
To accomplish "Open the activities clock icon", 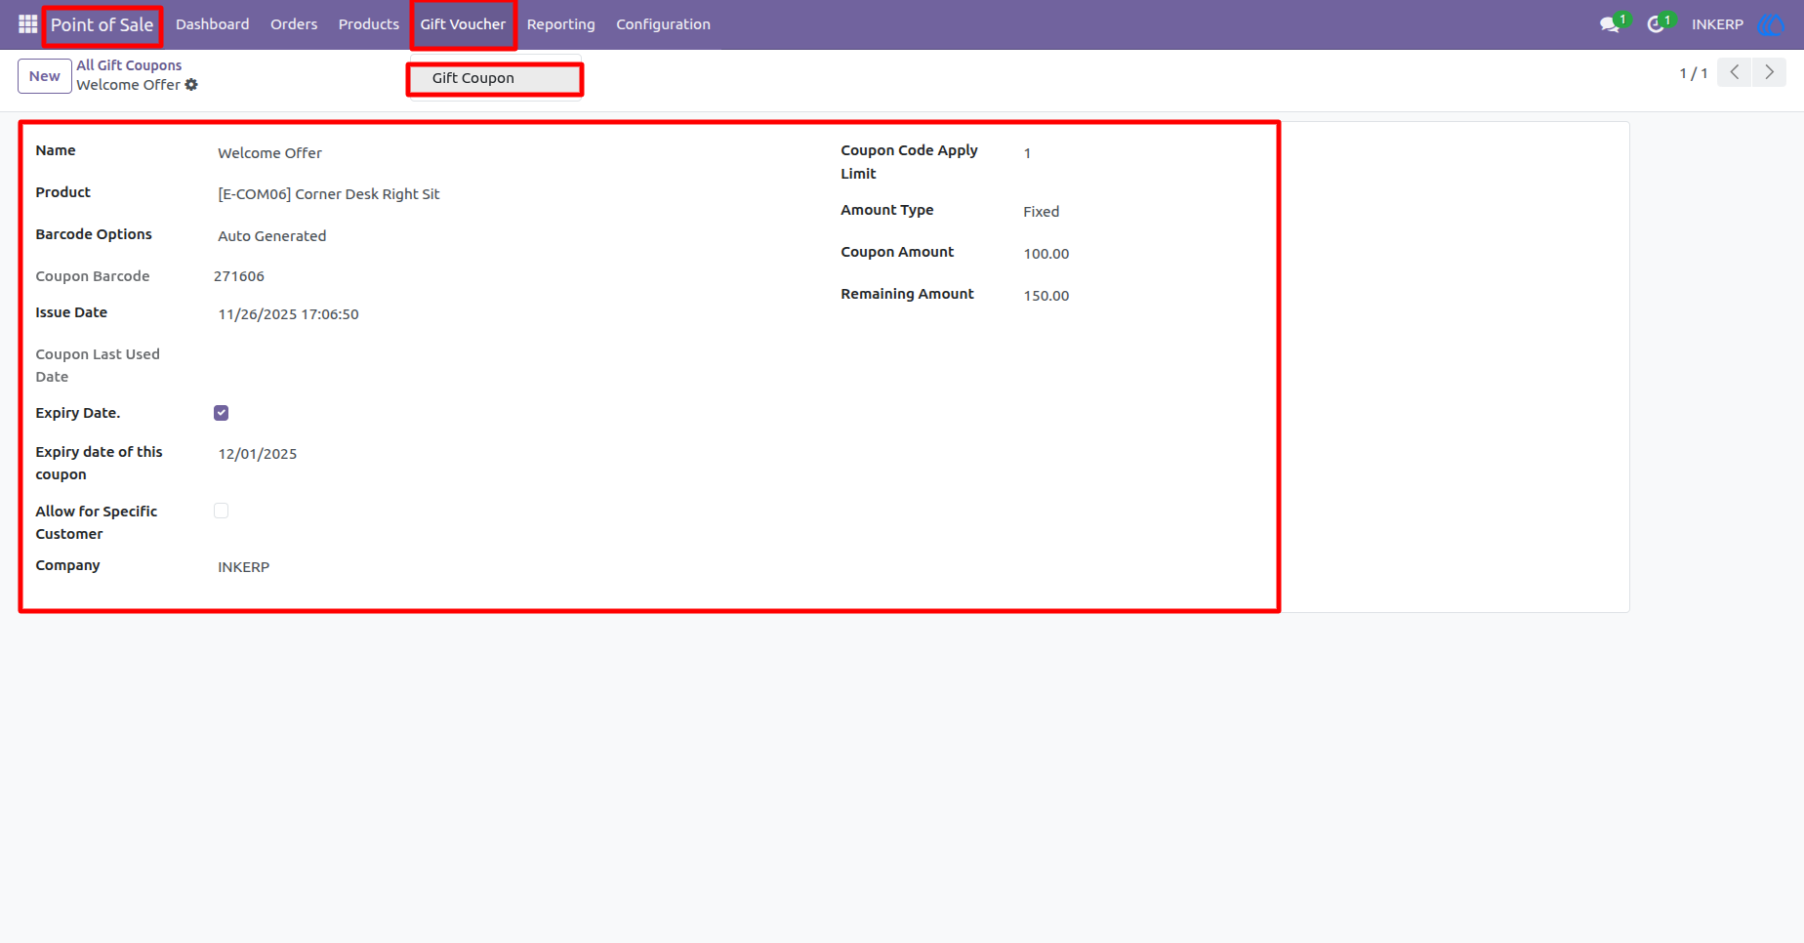I will point(1657,24).
